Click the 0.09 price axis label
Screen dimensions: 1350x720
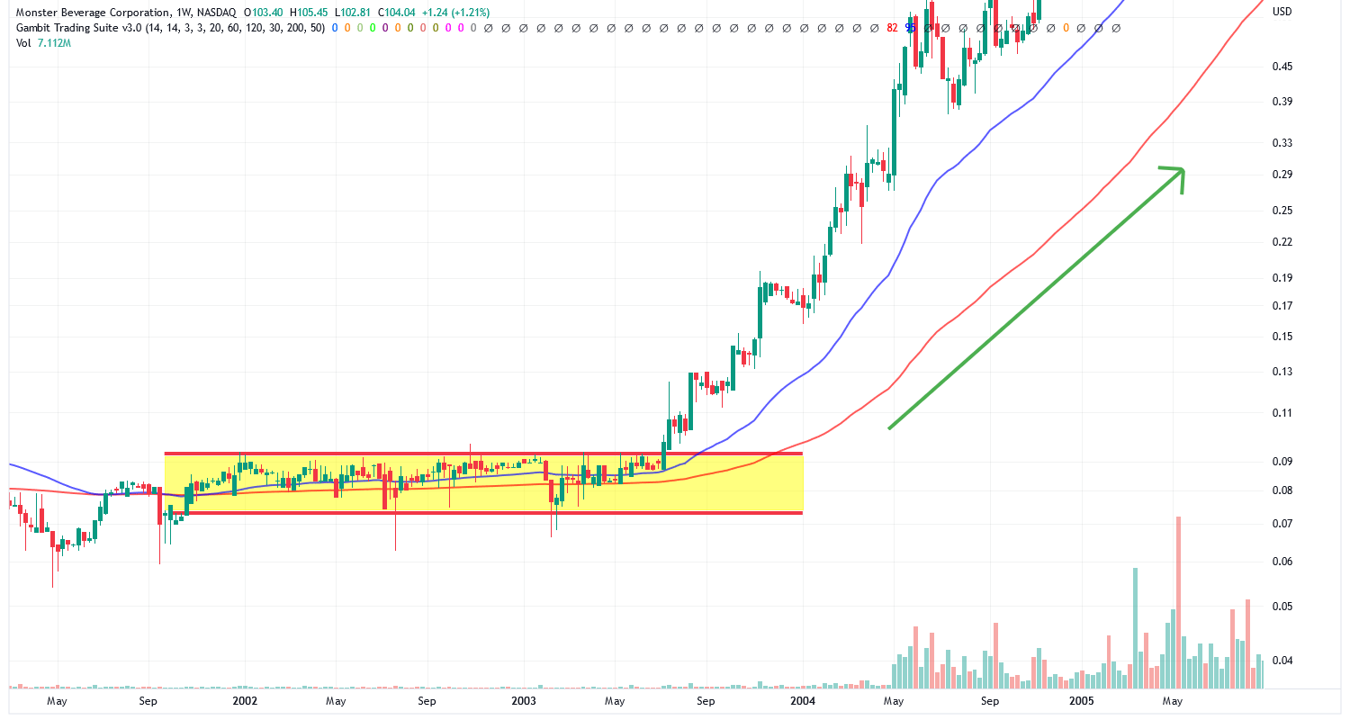(1282, 462)
